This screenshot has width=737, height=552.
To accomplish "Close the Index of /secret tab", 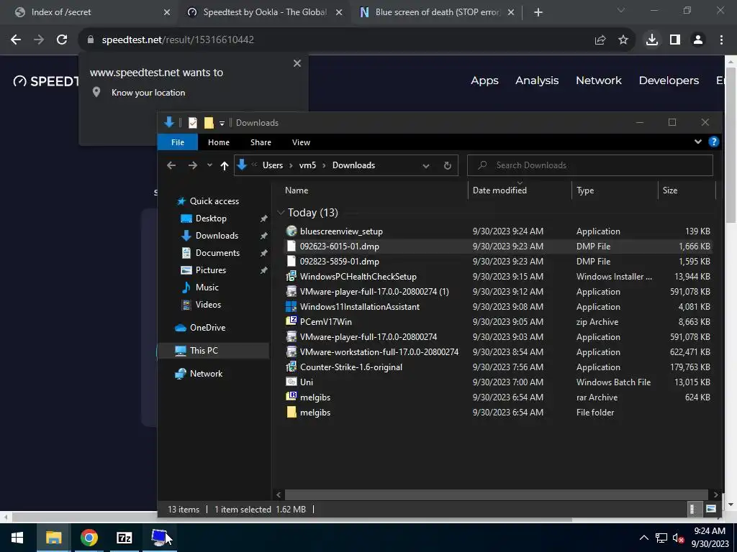I will [x=167, y=12].
